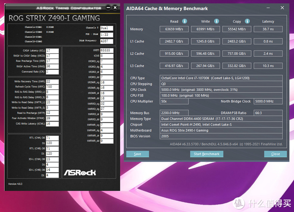Viewport: 294px width, 212px height.
Task: Select the Memory Latency value 38.7 ns
Action: [x=268, y=29]
